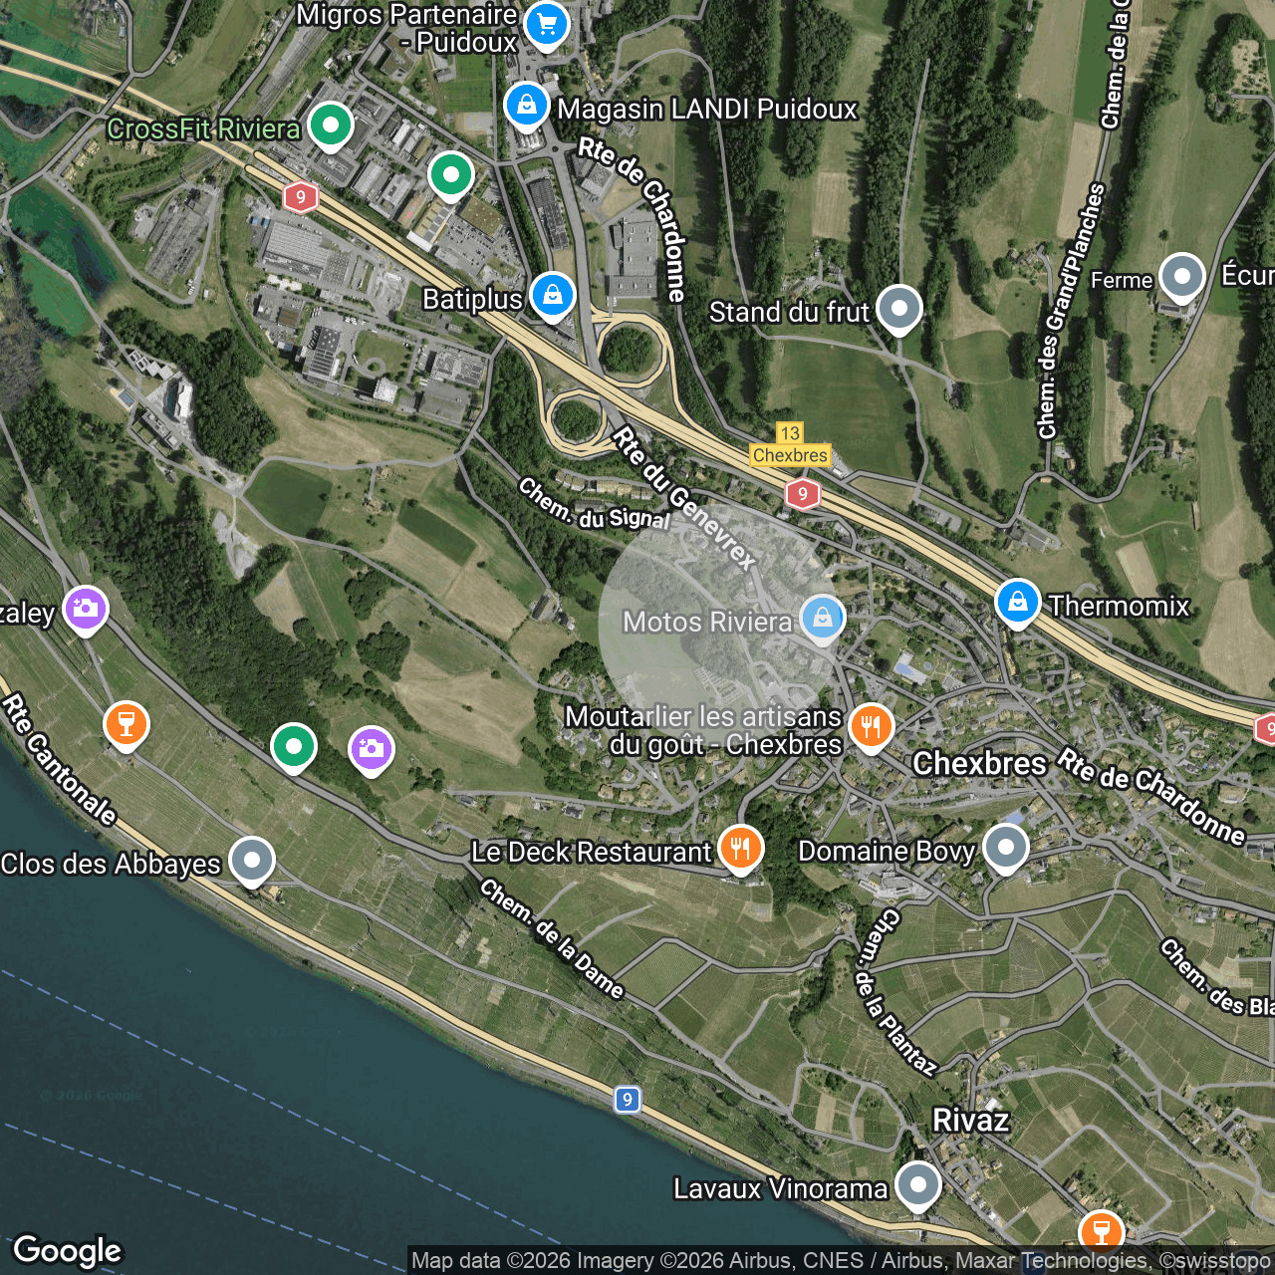Open the Map data copyright attribution

[841, 1261]
